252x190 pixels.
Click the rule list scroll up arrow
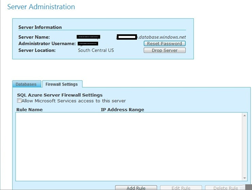click(245, 116)
